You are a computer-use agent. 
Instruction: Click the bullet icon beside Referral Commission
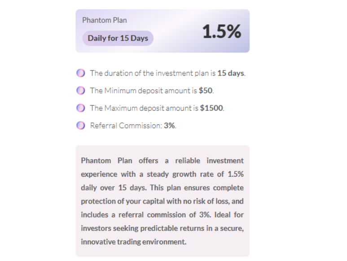pos(80,126)
